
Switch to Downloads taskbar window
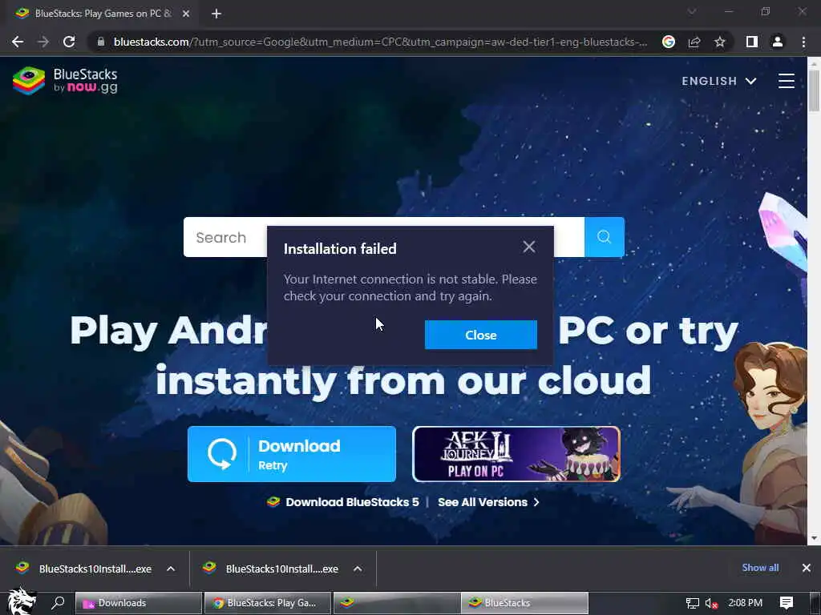click(139, 603)
